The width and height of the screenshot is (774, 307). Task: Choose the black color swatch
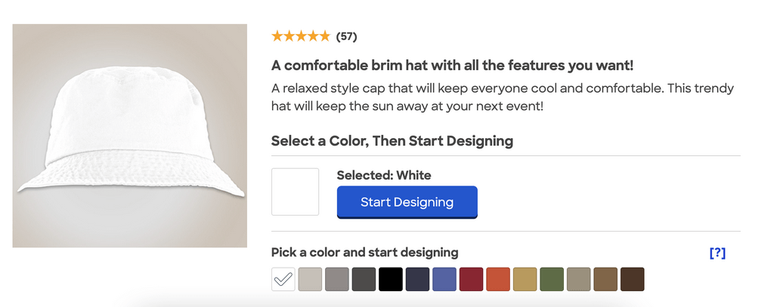tap(391, 279)
